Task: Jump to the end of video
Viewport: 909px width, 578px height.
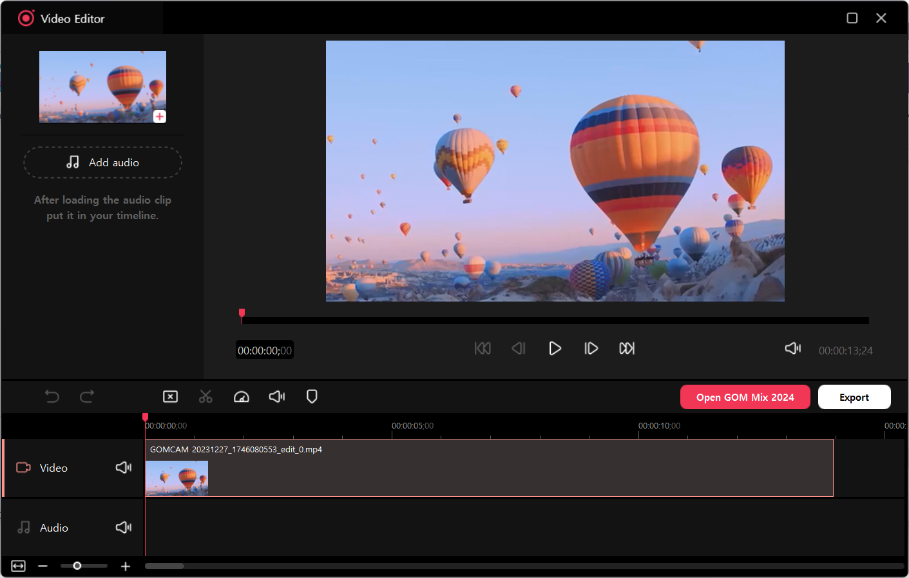Action: [627, 349]
